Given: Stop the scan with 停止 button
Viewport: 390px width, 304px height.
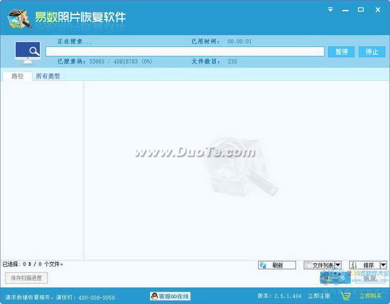Looking at the screenshot, I should (372, 52).
